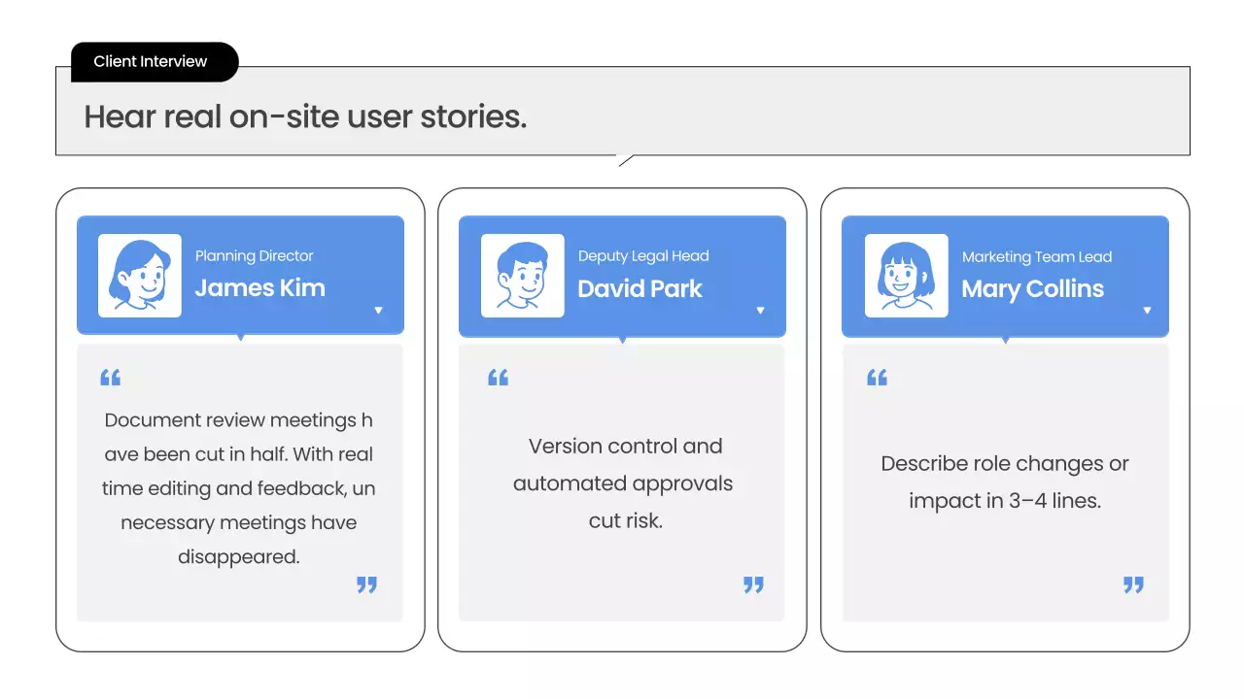Click David Park's avatar icon

[x=523, y=276]
